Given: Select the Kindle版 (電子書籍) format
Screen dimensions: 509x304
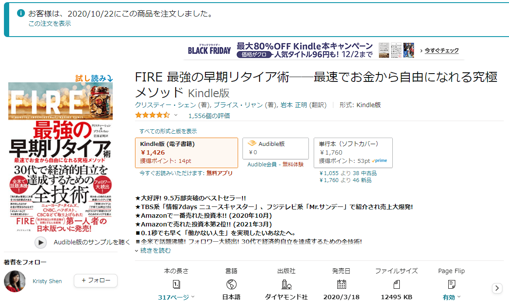Looking at the screenshot, I should pos(186,153).
